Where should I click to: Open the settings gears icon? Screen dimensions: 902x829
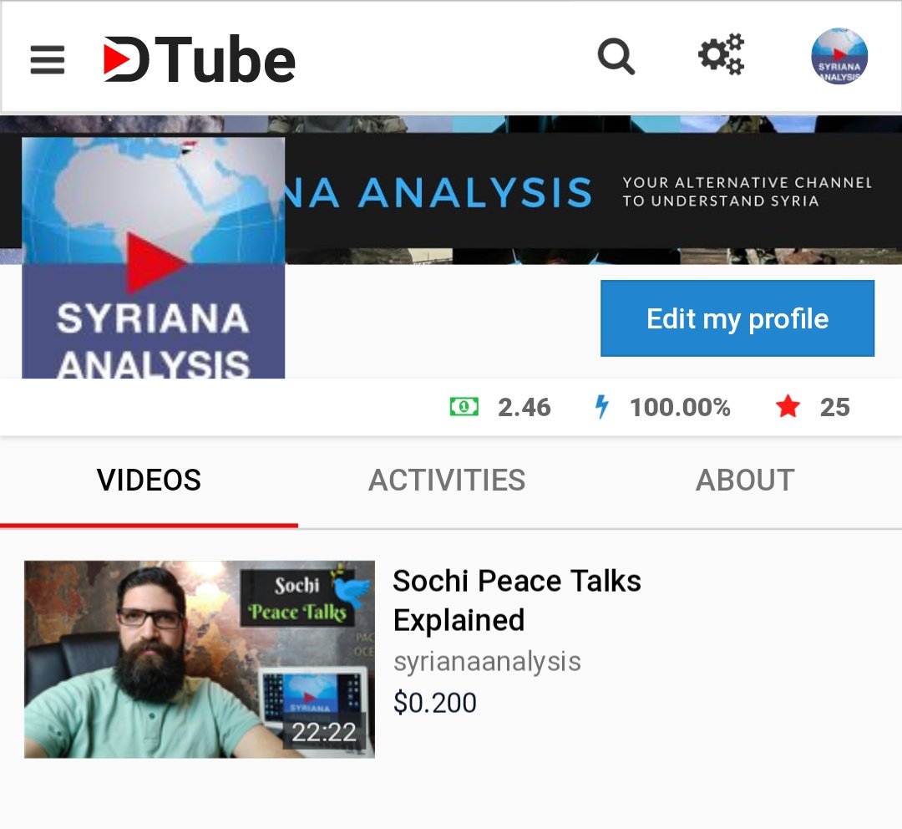tap(722, 54)
